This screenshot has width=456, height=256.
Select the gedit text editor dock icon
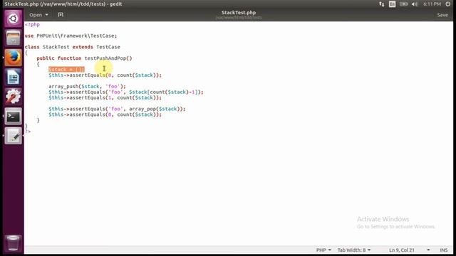click(x=13, y=136)
